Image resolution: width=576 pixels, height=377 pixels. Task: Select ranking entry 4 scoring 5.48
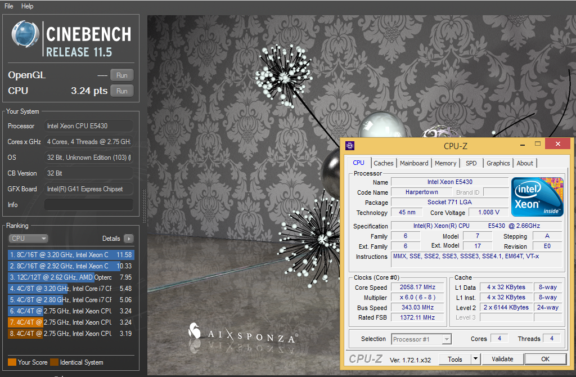[71, 289]
